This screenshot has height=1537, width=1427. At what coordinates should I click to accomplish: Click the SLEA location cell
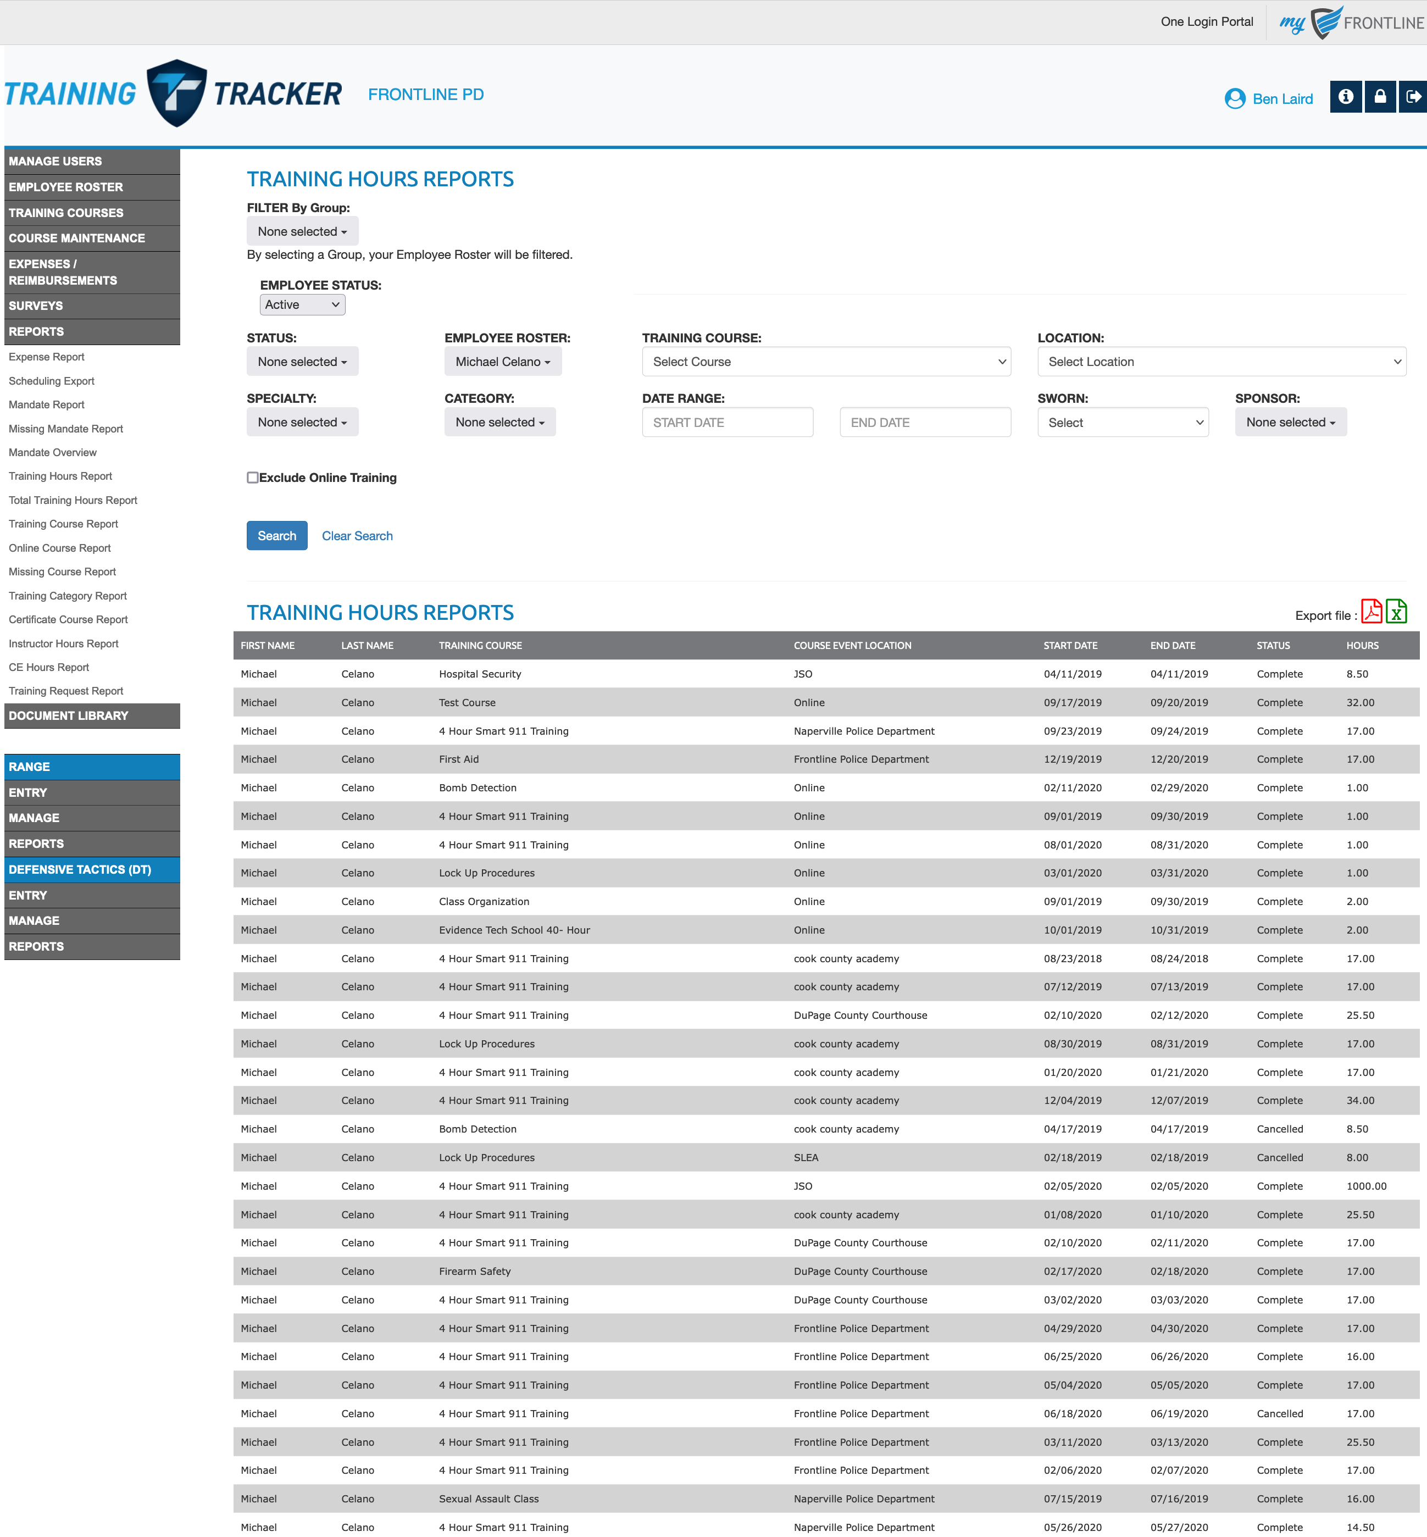coord(806,1158)
